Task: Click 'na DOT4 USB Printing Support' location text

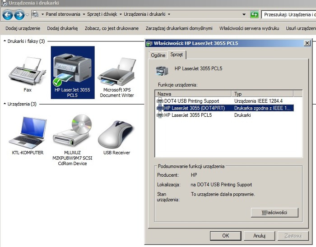Action: tap(221, 184)
